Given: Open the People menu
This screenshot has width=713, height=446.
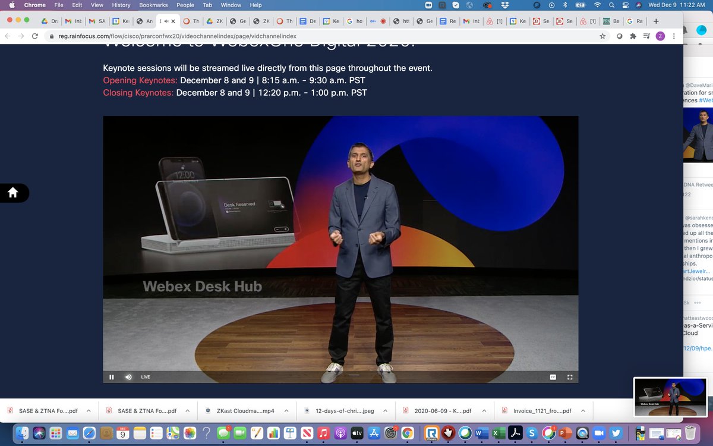Looking at the screenshot, I should click(185, 5).
